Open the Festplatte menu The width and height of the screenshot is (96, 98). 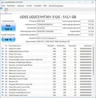click(x=37, y=6)
